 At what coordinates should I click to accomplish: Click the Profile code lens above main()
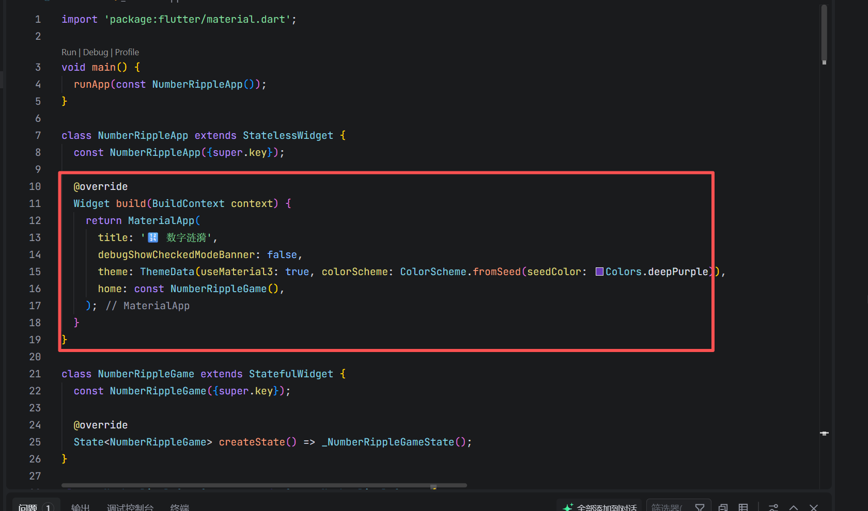pos(127,52)
